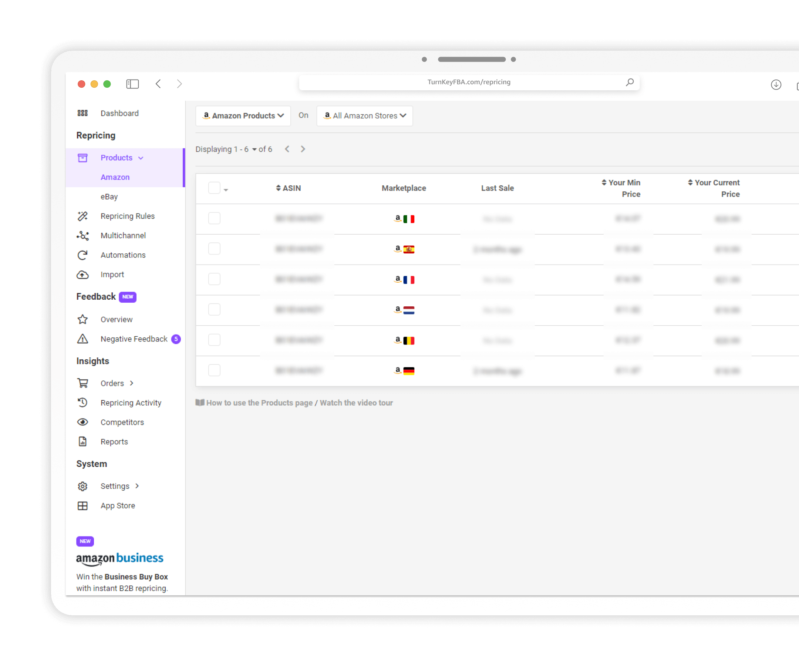
Task: Expand the Settings submenu chevron
Action: [137, 486]
